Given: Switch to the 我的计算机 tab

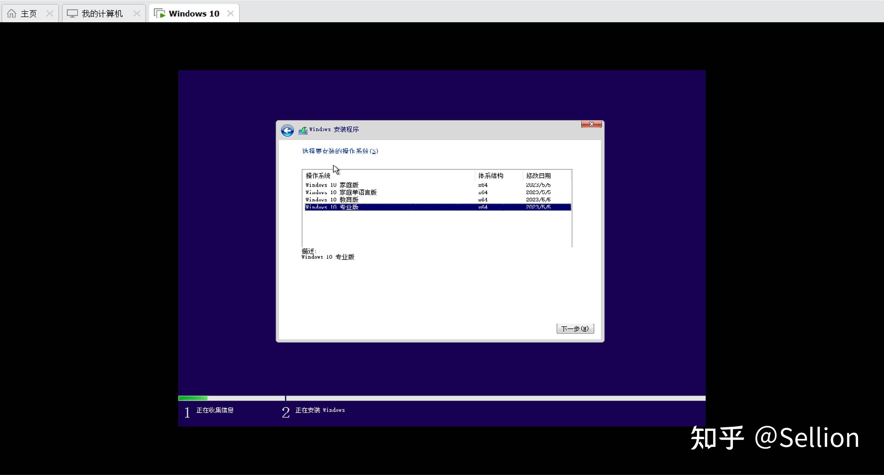Looking at the screenshot, I should (102, 13).
